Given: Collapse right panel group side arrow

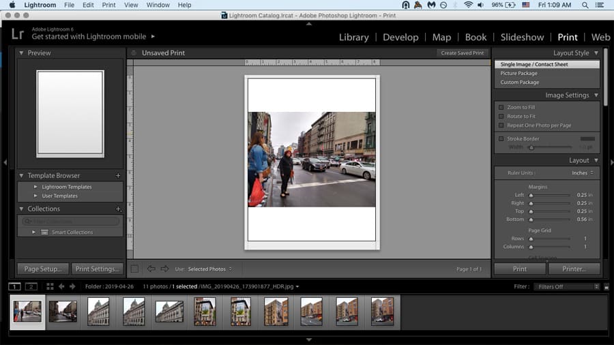Looking at the screenshot, I should point(611,162).
